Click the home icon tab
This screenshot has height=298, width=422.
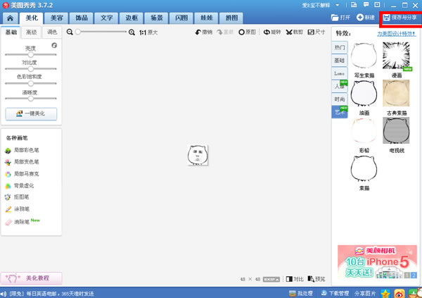[x=10, y=18]
